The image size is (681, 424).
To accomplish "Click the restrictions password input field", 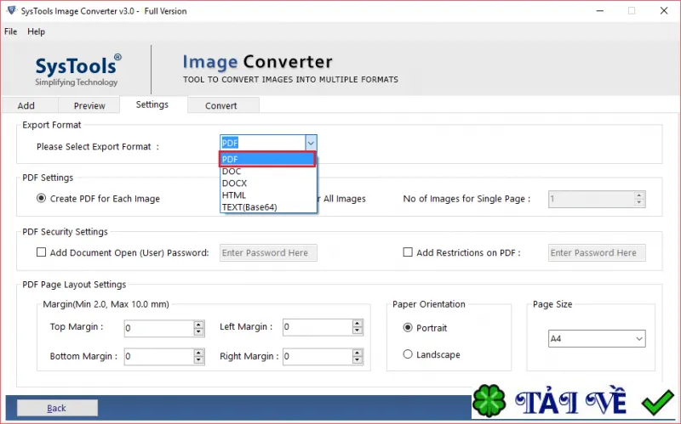I will coord(597,252).
